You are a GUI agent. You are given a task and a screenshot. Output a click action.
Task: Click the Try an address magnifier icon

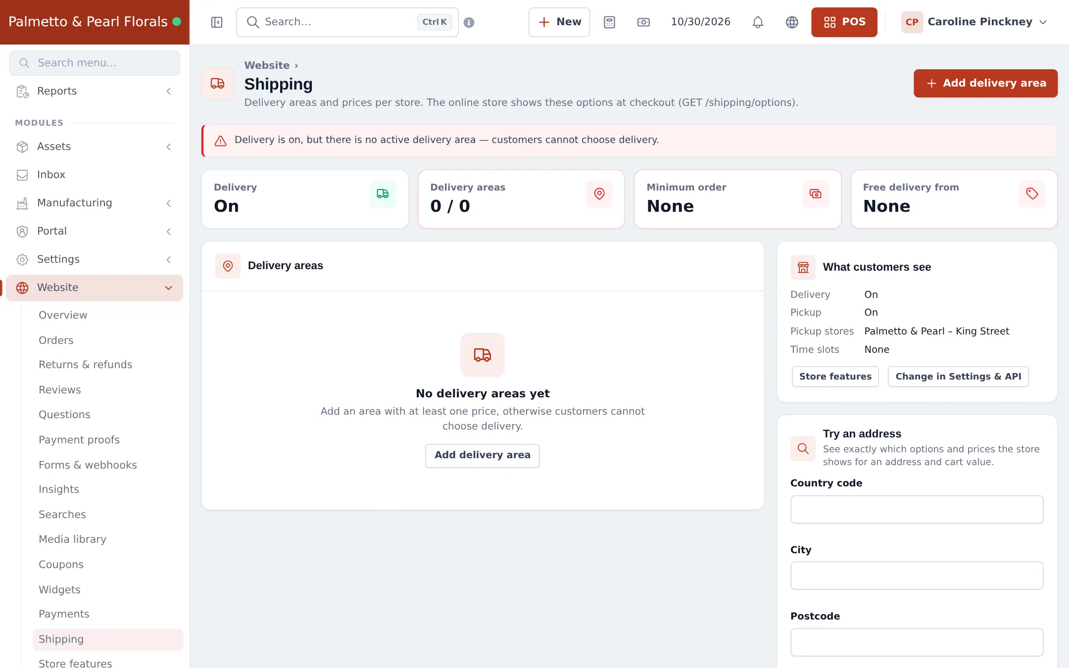pyautogui.click(x=803, y=448)
